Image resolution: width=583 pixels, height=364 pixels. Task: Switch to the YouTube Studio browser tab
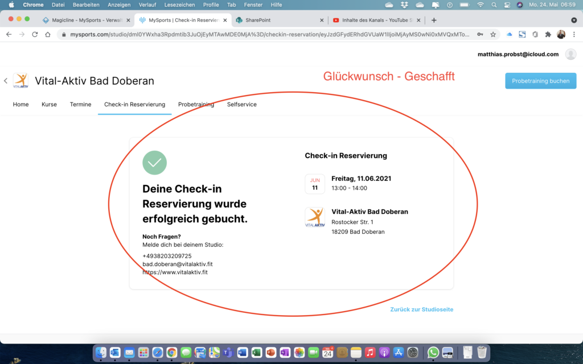coord(376,20)
